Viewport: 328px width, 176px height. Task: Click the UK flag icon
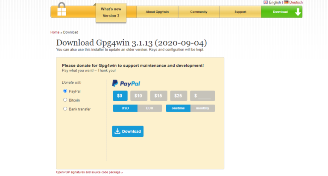266,2
